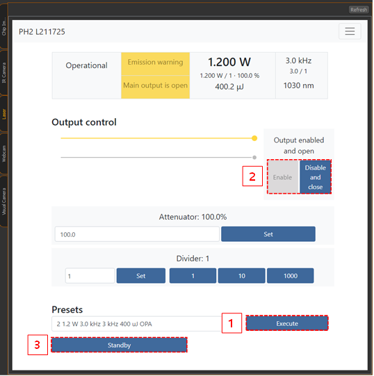The width and height of the screenshot is (374, 376).
Task: Select divider preset 10 button
Action: [x=242, y=276]
